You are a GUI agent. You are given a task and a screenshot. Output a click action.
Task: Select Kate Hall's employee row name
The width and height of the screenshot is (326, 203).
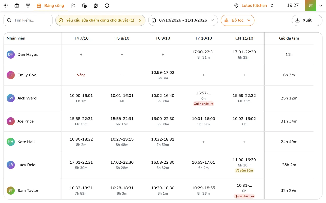[x=26, y=142]
